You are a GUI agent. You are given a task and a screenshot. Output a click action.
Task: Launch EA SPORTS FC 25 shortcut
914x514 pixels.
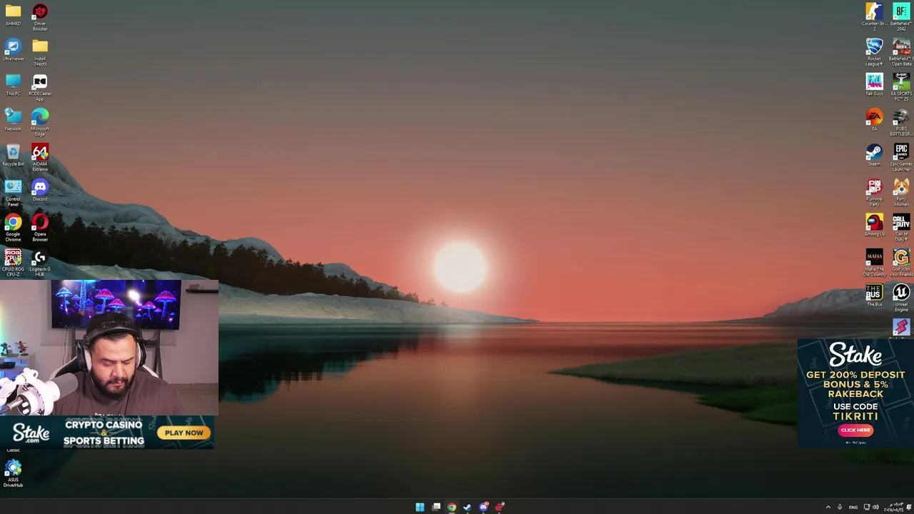[901, 87]
